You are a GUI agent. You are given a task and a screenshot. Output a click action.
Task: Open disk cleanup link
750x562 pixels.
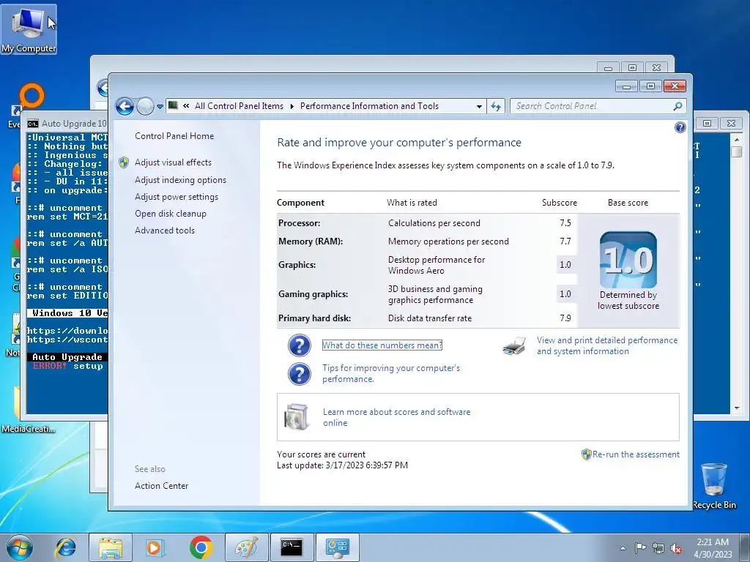coord(170,214)
